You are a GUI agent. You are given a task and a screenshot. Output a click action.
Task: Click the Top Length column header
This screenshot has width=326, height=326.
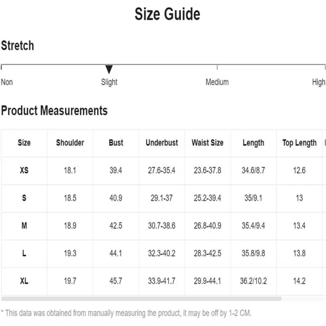(x=299, y=143)
